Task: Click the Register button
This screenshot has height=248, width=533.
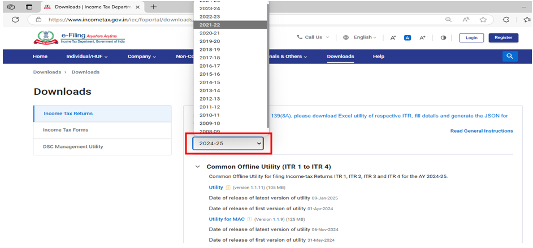Action: coord(502,38)
